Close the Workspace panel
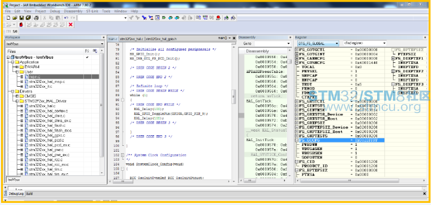The image size is (431, 205). [x=104, y=38]
